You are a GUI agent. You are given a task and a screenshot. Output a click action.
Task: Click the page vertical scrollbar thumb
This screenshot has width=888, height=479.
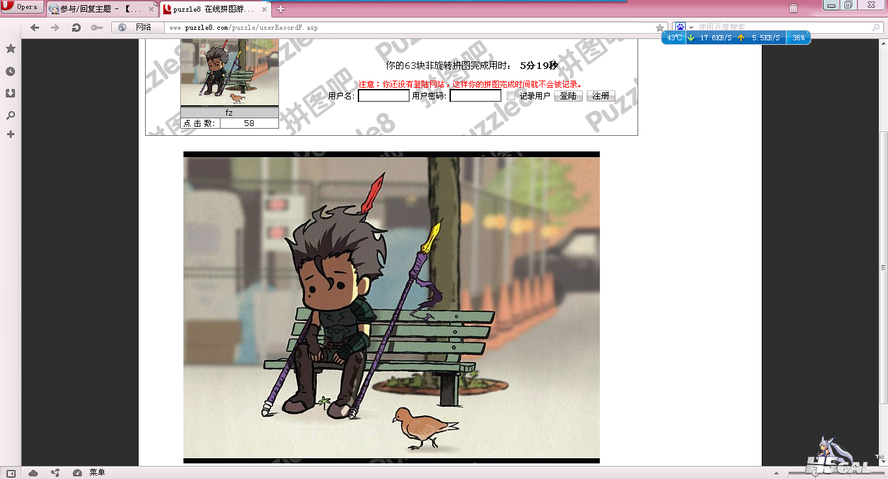[x=883, y=268]
